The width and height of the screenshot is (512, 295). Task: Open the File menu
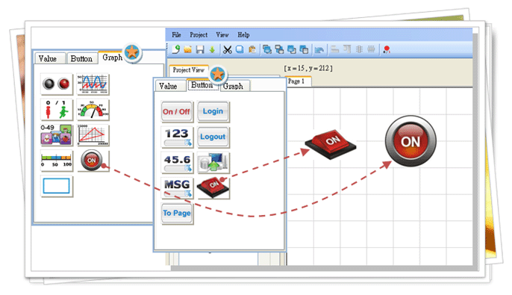pos(176,34)
